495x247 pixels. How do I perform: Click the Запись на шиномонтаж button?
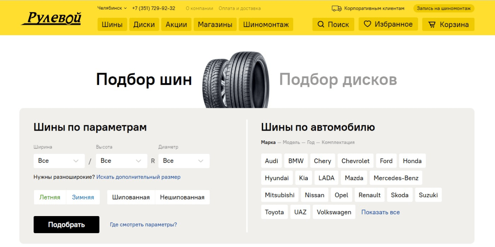[443, 8]
